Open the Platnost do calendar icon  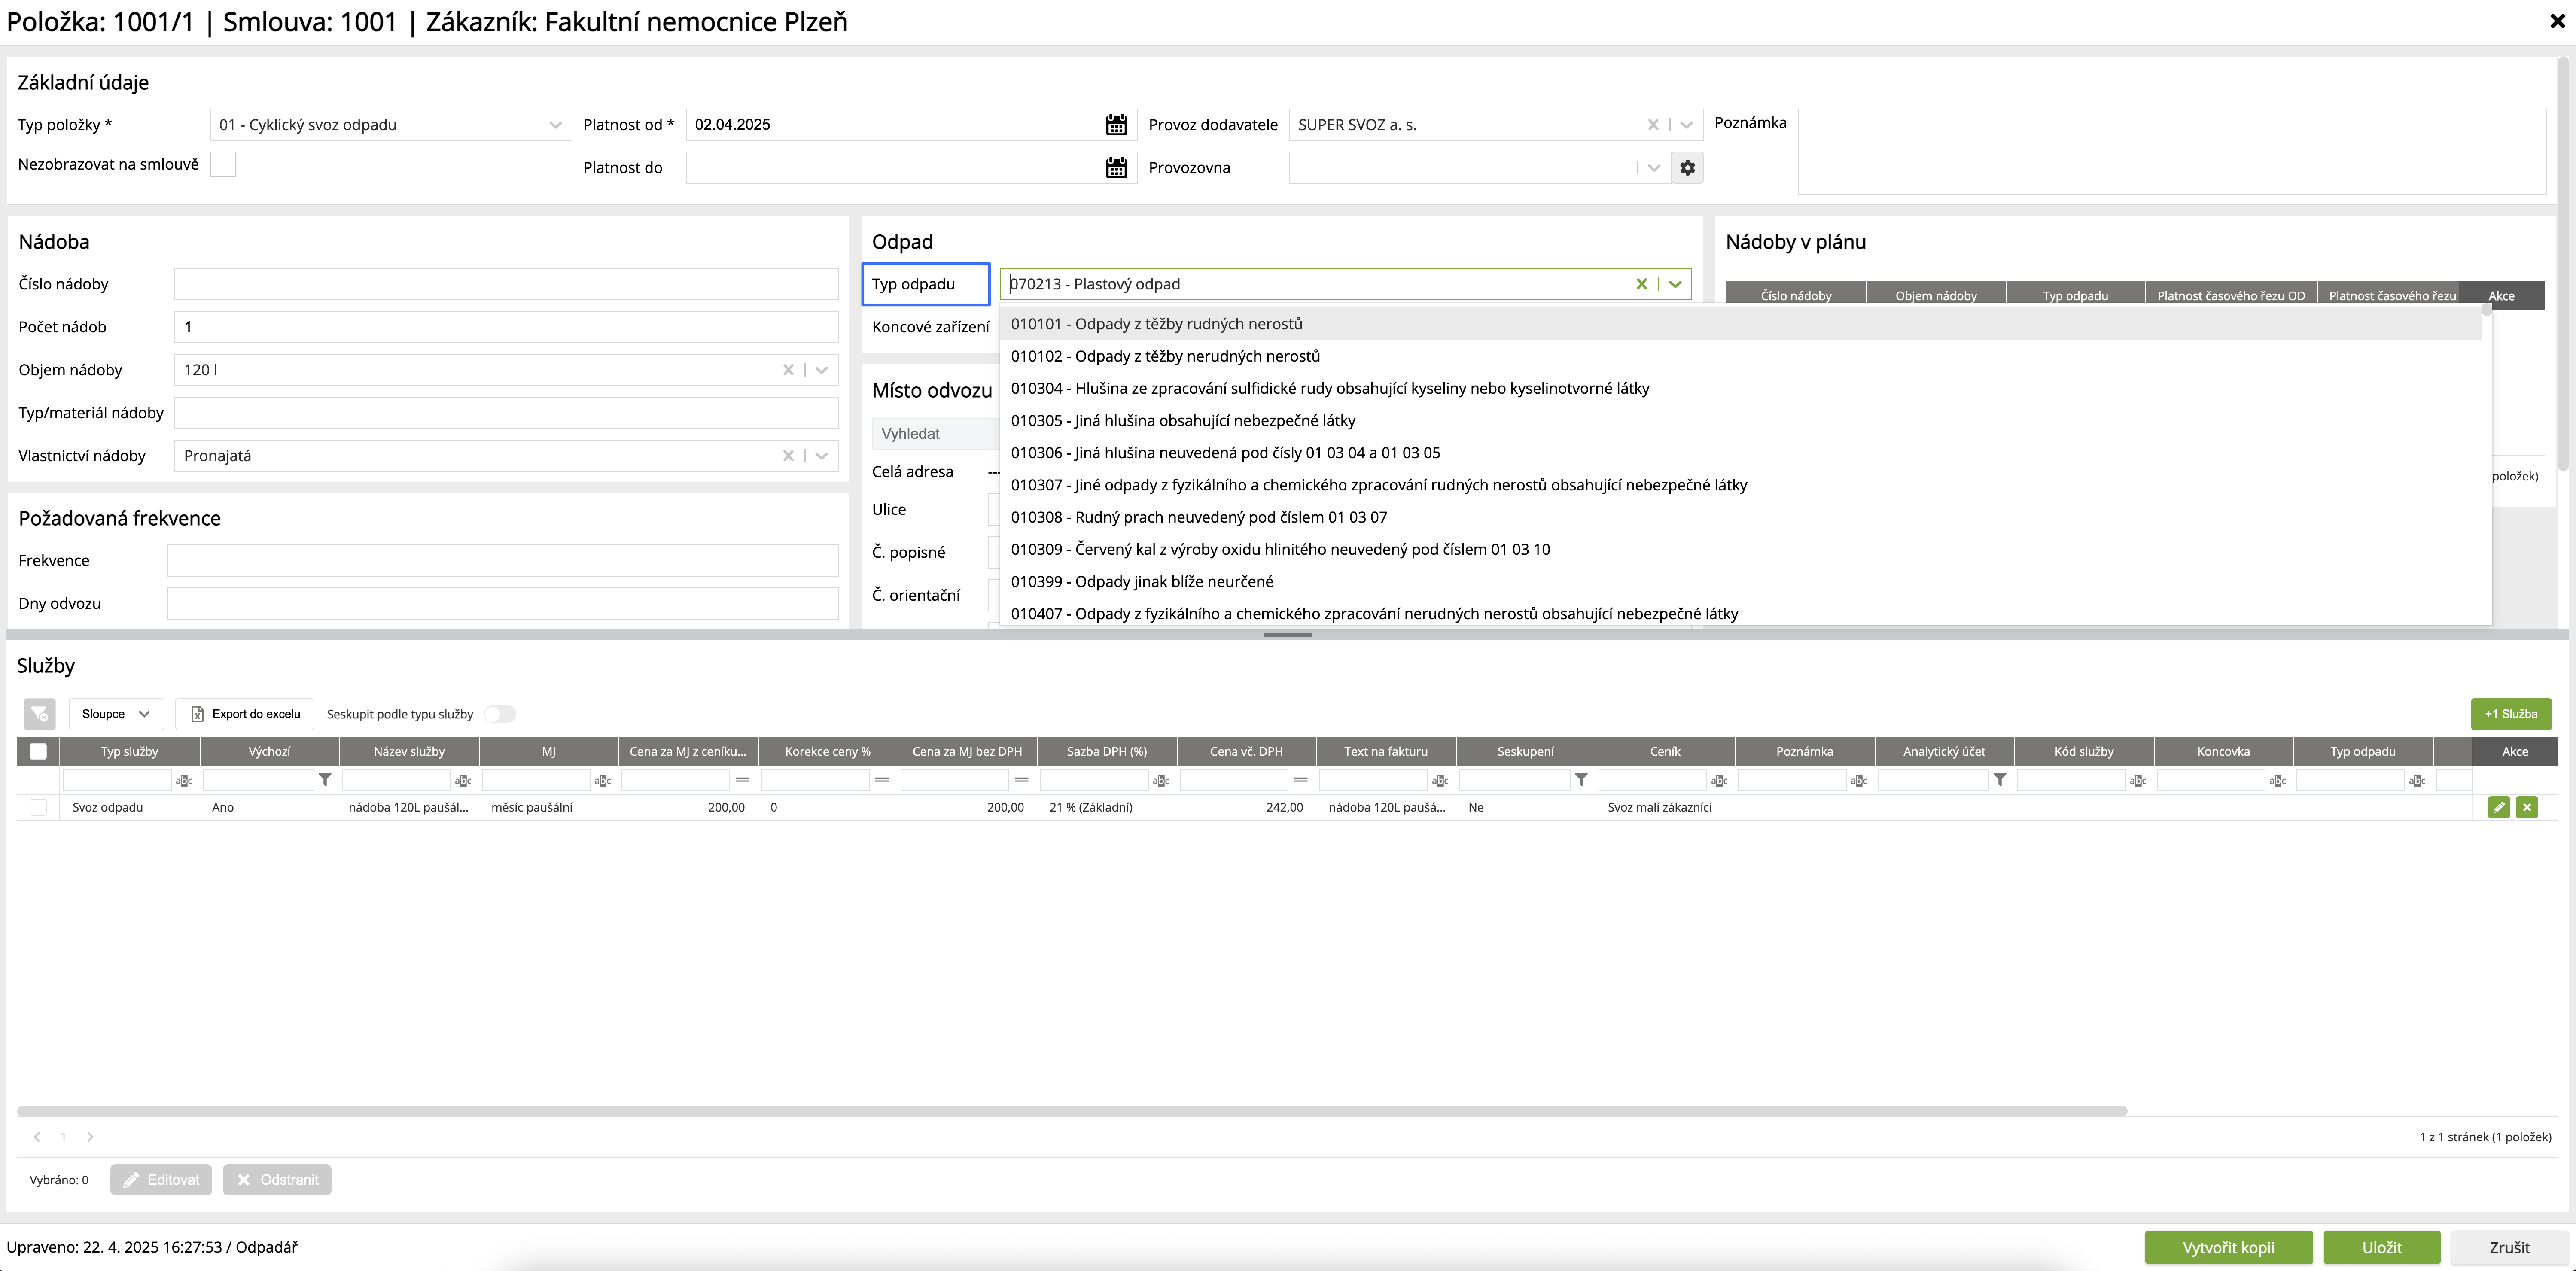coord(1116,168)
